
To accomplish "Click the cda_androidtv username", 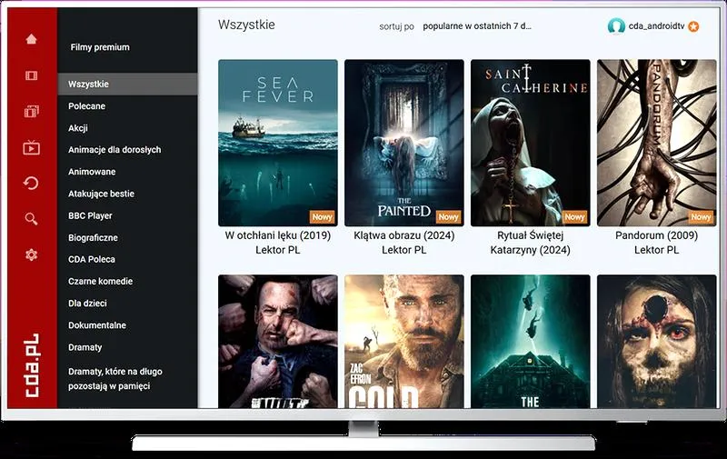I will pyautogui.click(x=656, y=26).
